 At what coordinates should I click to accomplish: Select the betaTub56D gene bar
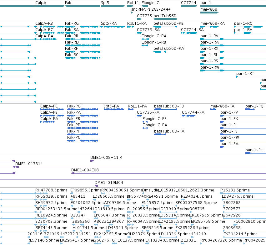[x=165, y=19]
